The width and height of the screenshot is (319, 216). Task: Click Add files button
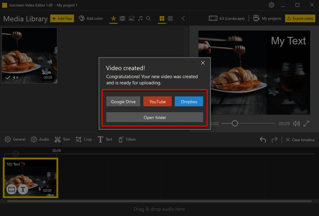pyautogui.click(x=62, y=18)
